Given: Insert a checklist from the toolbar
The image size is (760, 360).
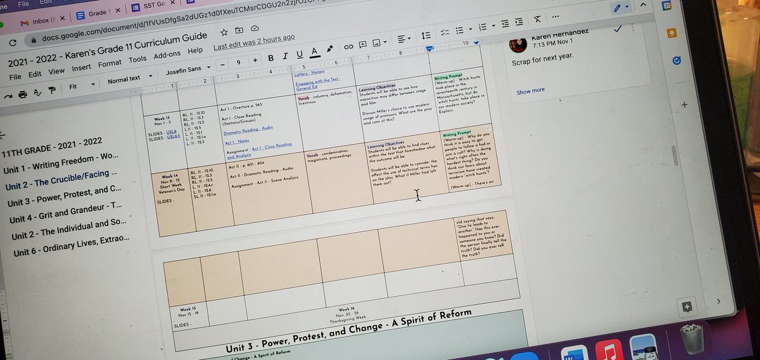Looking at the screenshot, I should (x=445, y=32).
